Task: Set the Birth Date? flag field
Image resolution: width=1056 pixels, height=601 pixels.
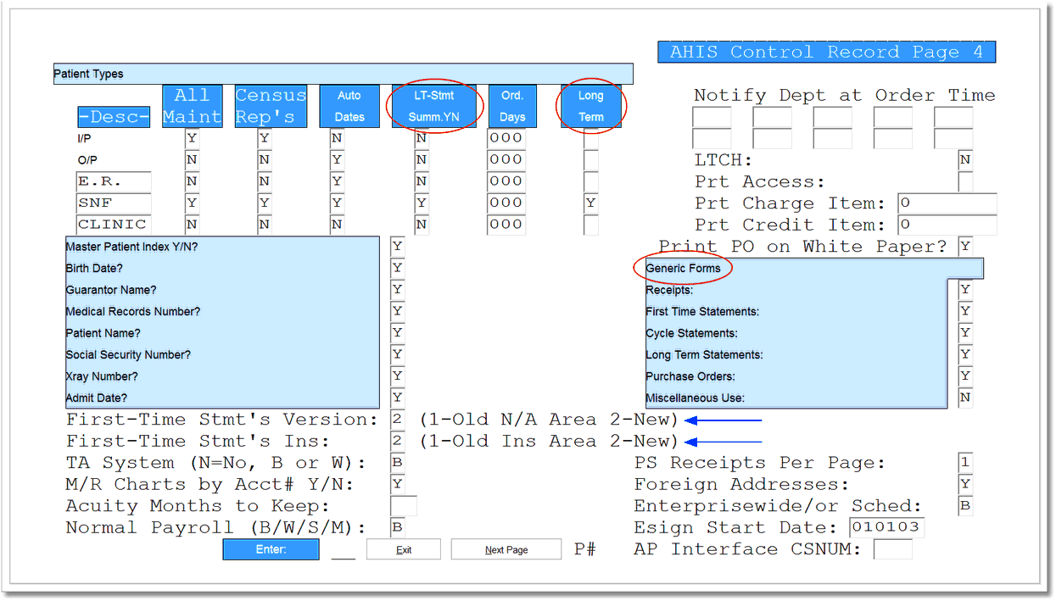Action: point(397,268)
